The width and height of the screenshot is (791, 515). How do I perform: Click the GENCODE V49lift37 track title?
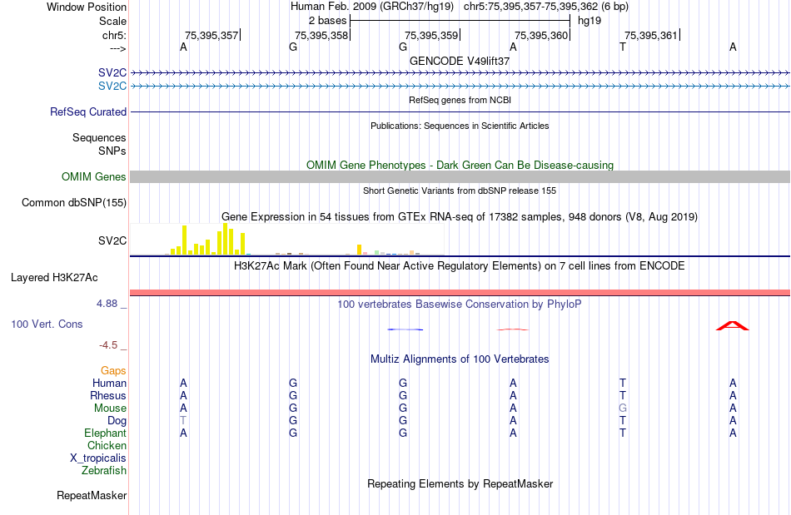[460, 61]
